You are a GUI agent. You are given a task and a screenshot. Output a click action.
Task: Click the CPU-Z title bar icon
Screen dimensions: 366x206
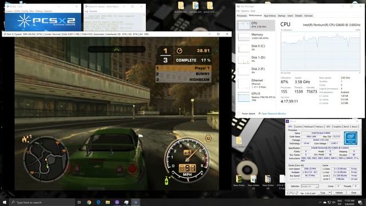pos(287,121)
